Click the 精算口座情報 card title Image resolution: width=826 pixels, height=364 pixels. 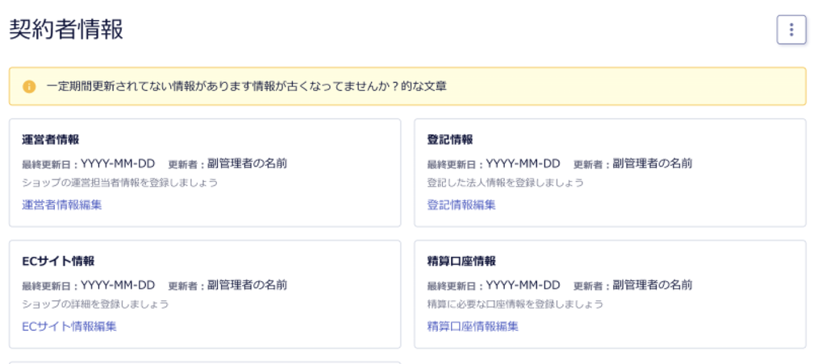[x=461, y=261]
